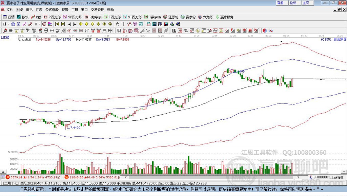The height and width of the screenshot is (196, 347).
Task: Open the calculator icon in toolbar
Action: [155, 24]
